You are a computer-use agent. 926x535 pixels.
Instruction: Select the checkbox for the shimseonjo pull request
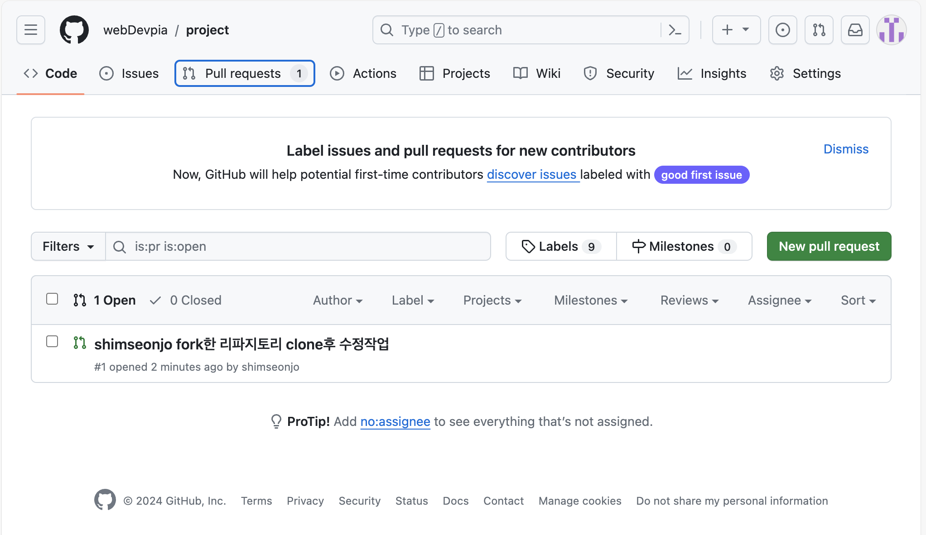tap(52, 342)
